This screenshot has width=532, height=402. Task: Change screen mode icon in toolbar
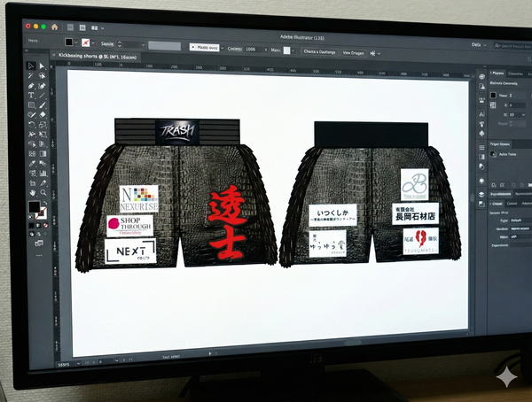[39, 244]
